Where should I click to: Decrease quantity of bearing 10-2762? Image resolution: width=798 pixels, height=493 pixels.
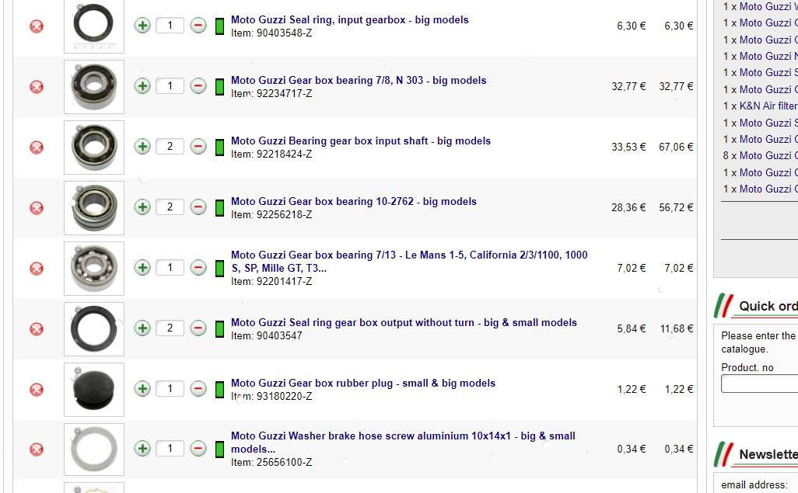pos(198,207)
